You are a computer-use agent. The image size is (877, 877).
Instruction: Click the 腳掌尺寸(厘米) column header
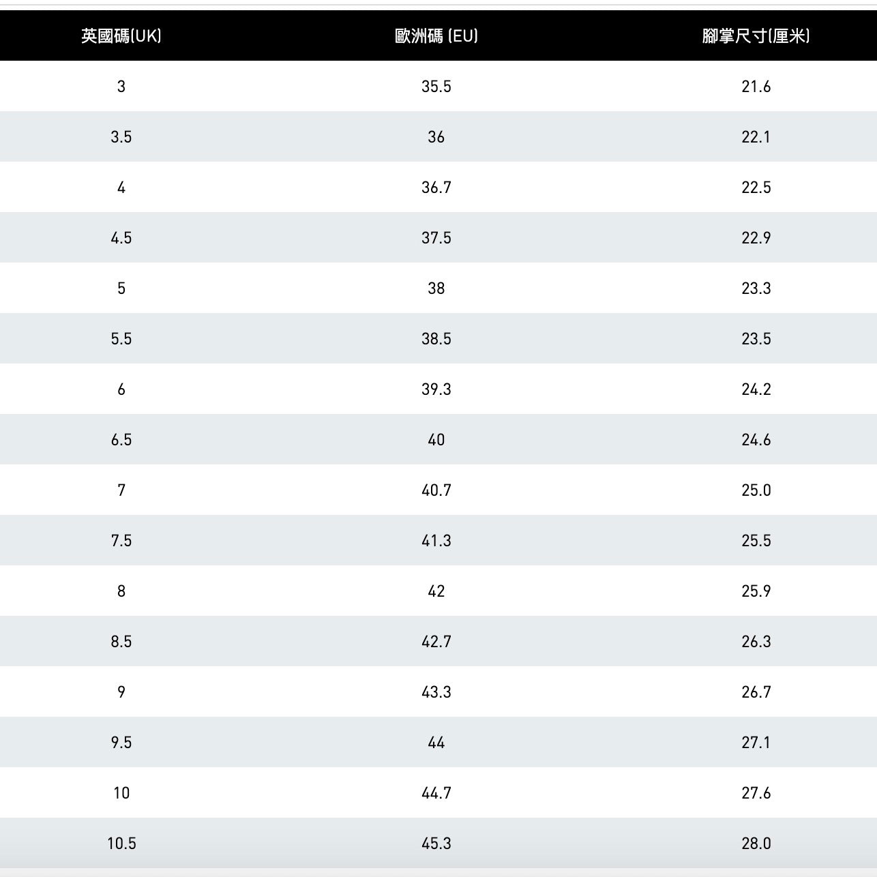[x=756, y=36]
